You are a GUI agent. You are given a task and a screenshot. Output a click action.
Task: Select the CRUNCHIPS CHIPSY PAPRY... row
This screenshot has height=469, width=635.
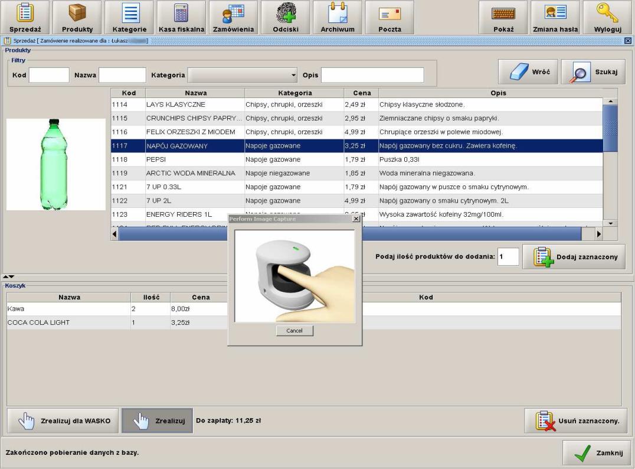357,118
